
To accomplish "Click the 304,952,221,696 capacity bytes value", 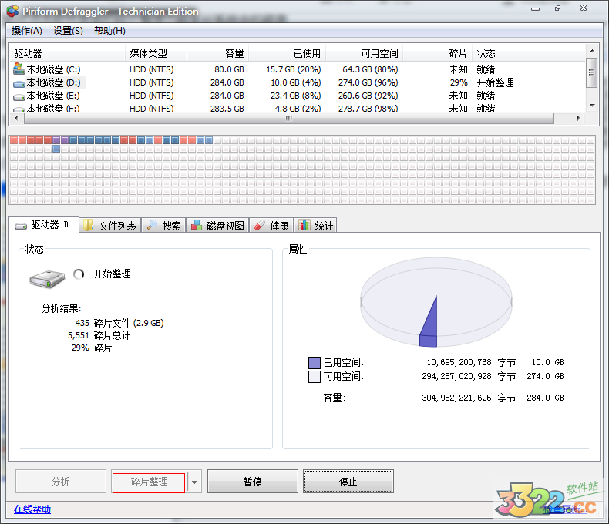I will point(456,398).
